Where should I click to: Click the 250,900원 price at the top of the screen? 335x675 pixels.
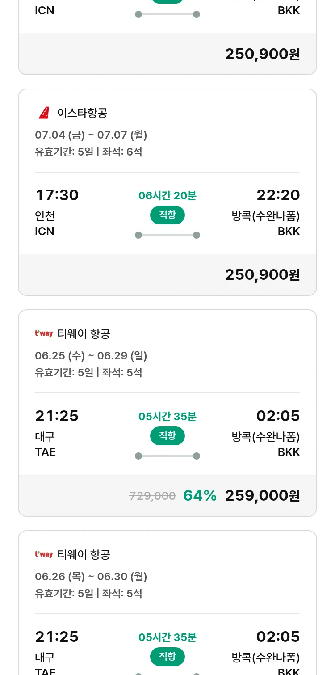pos(262,54)
